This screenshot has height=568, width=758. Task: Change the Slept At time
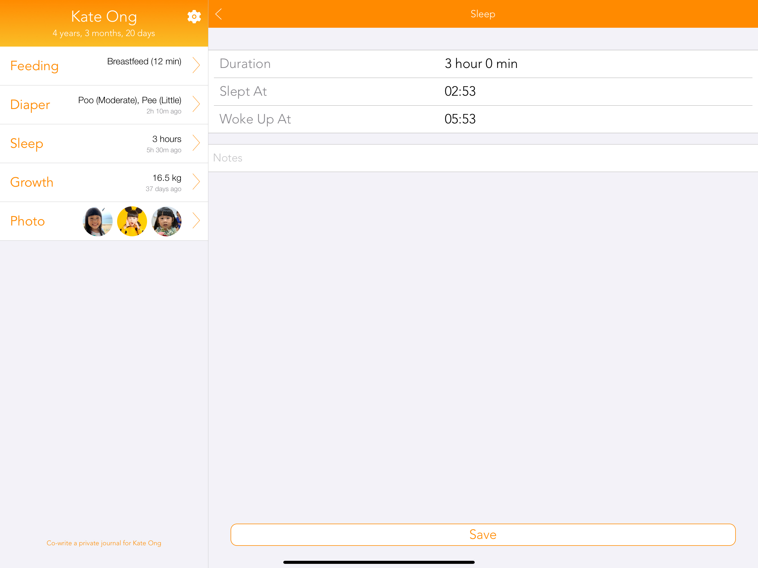point(460,92)
